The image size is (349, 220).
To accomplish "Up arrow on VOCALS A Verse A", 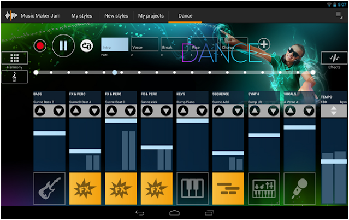I will (x=291, y=111).
